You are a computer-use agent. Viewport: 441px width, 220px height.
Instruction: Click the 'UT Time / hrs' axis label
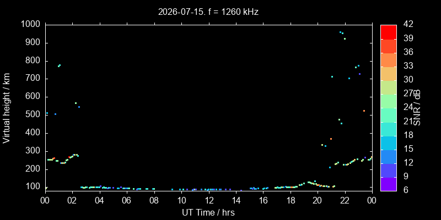tap(208, 212)
